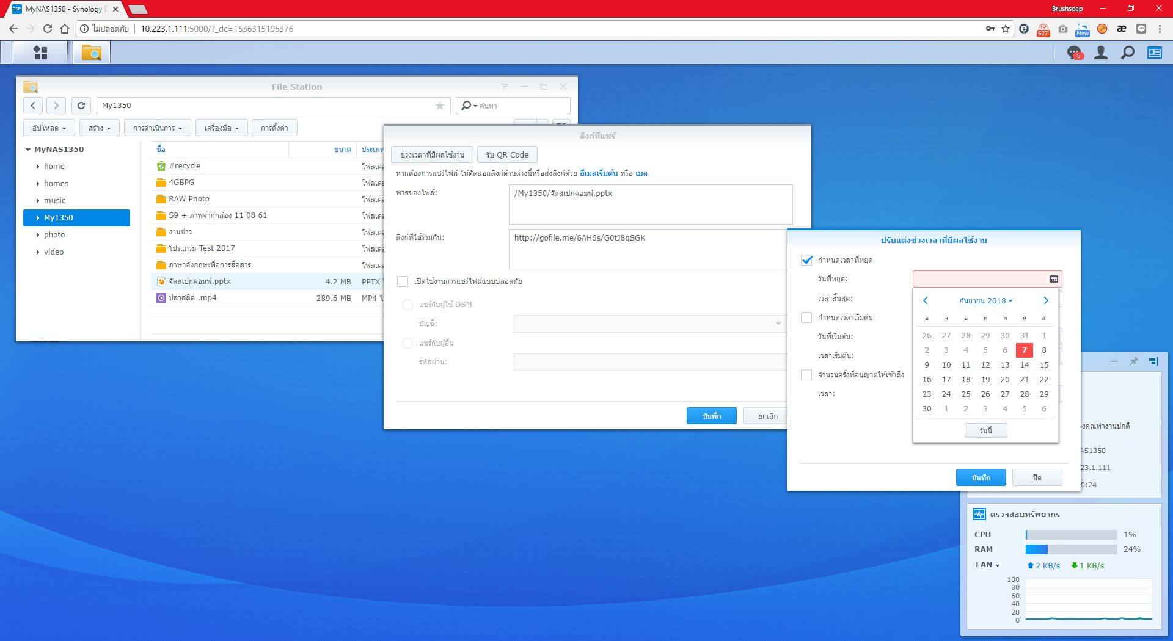Select the photo folder in tree
Viewport: 1173px width, 641px height.
pyautogui.click(x=54, y=235)
